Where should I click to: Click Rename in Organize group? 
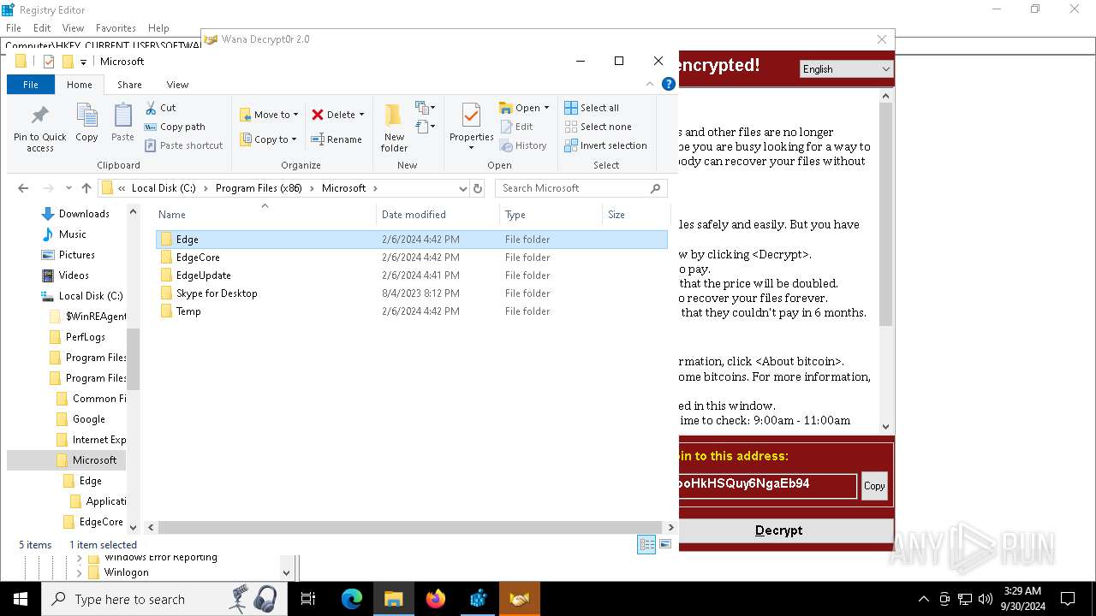tap(337, 139)
